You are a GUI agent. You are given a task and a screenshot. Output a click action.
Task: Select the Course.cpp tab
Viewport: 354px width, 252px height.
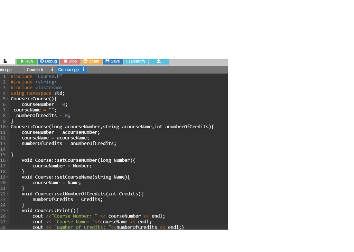coord(68,70)
